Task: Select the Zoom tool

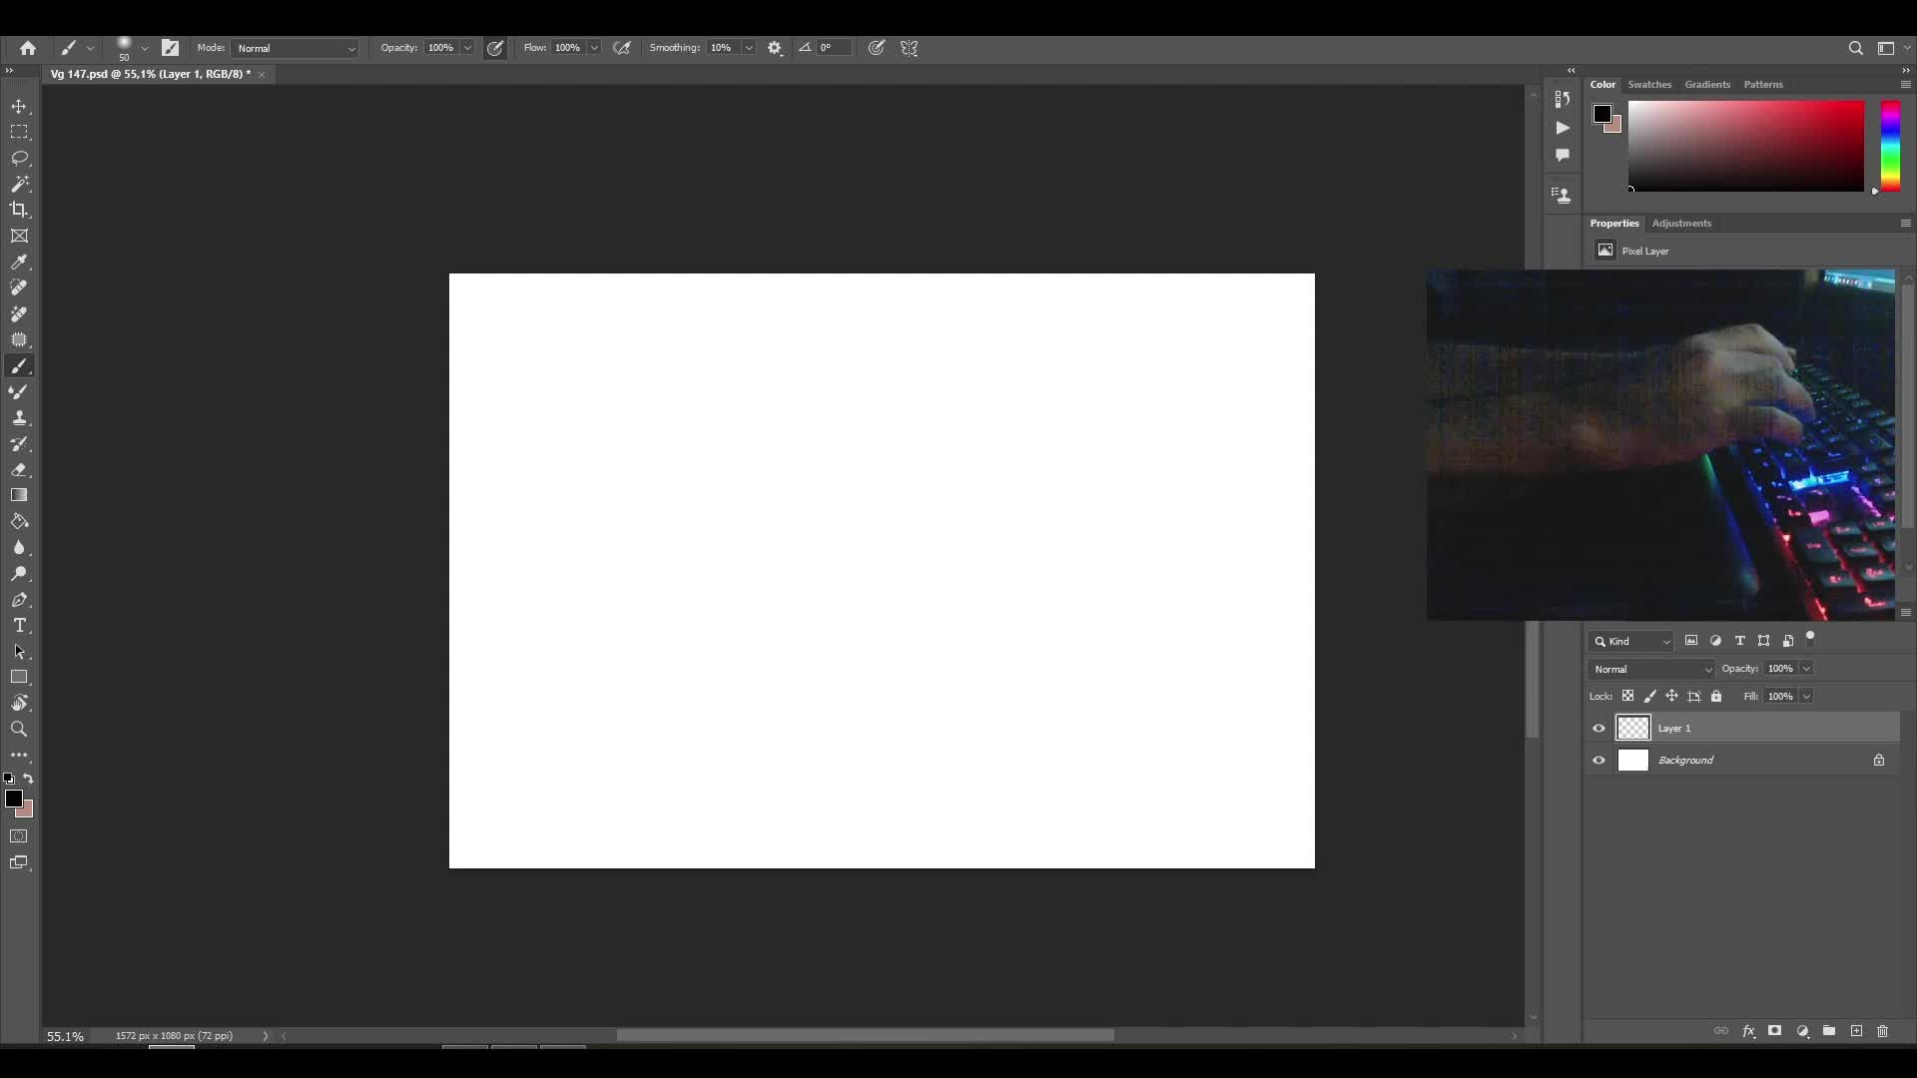Action: (19, 730)
